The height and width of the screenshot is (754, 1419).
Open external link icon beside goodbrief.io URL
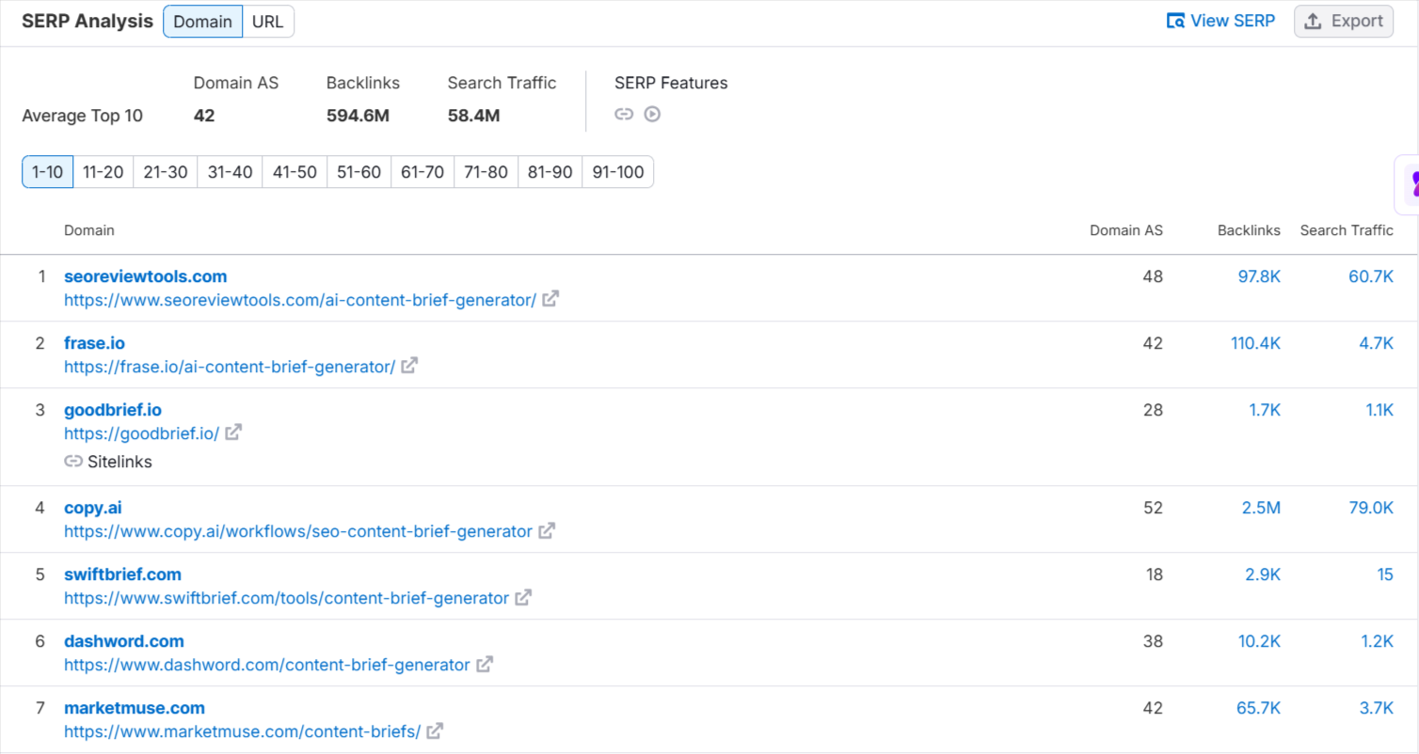[233, 432]
